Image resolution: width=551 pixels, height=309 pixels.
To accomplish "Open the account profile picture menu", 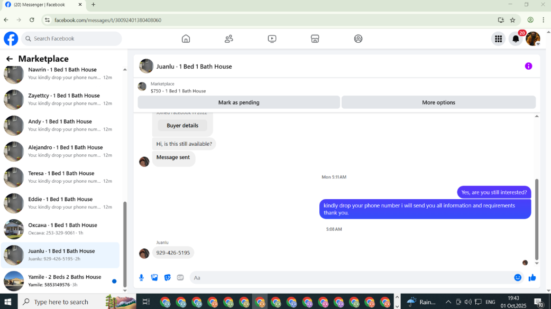I will 533,39.
